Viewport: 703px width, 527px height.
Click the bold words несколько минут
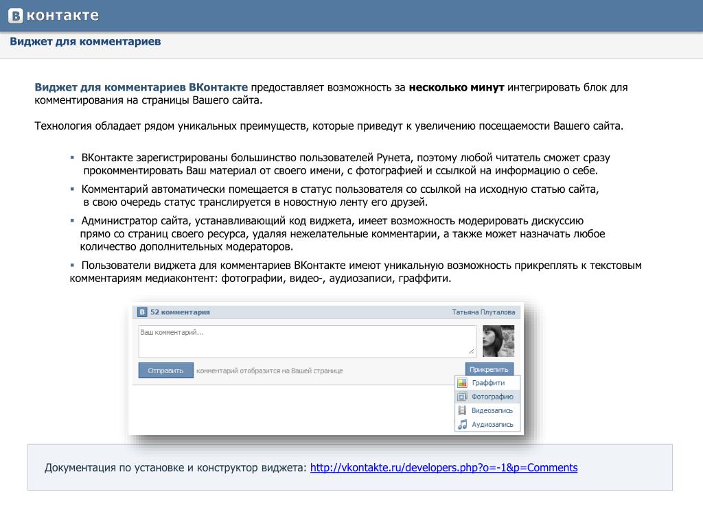(457, 87)
